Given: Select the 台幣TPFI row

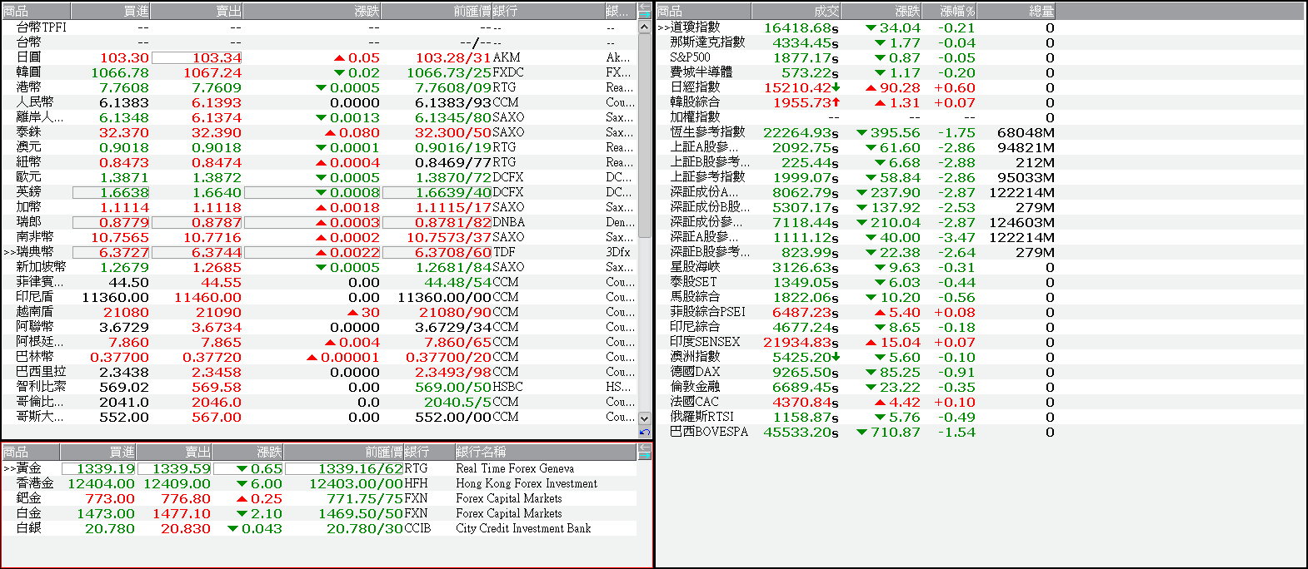Looking at the screenshot, I should coord(319,27).
